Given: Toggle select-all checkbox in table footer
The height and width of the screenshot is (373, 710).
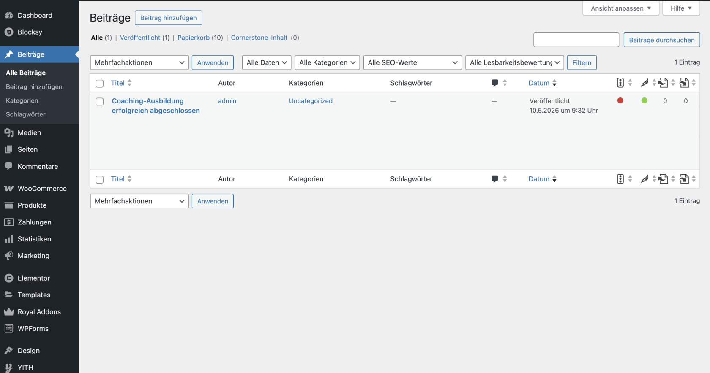Looking at the screenshot, I should 100,179.
